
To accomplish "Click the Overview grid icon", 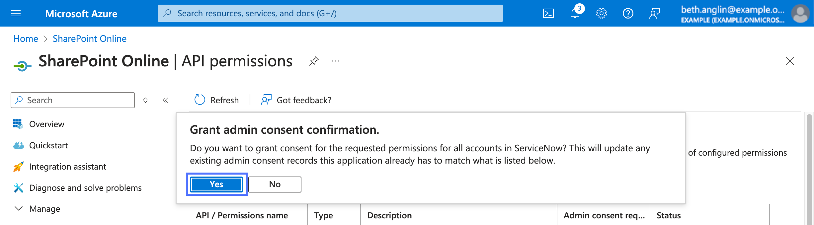I will coord(18,124).
